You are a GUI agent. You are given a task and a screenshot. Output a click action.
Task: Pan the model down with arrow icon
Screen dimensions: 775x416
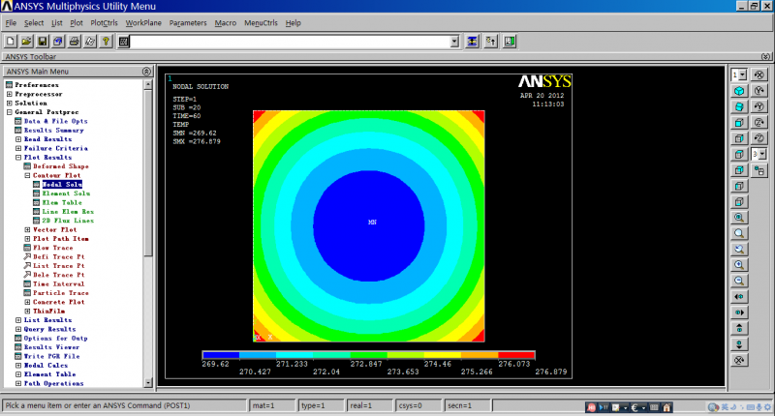point(739,344)
